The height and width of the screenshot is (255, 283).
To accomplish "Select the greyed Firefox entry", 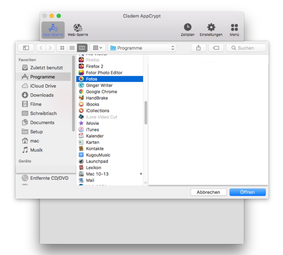I will point(110,60).
